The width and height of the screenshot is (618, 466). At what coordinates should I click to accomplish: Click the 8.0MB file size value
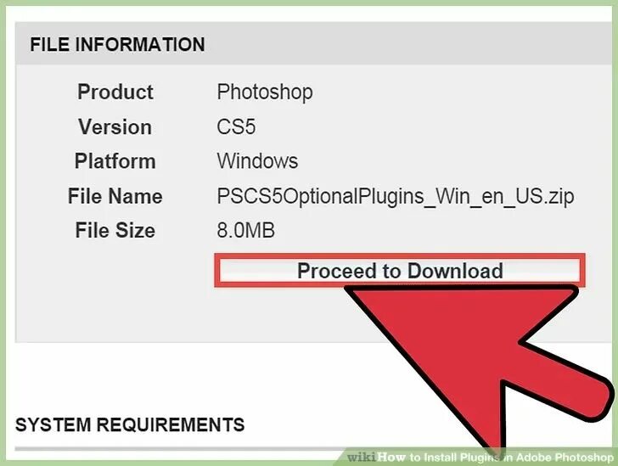[245, 230]
